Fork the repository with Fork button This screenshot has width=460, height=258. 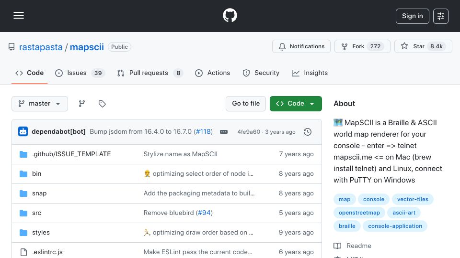(362, 46)
